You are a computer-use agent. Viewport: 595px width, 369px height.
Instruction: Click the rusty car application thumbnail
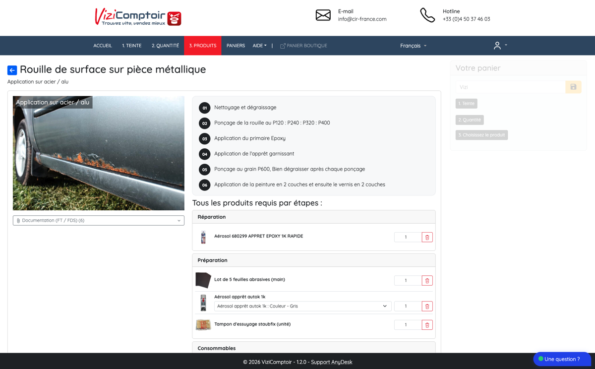point(99,153)
